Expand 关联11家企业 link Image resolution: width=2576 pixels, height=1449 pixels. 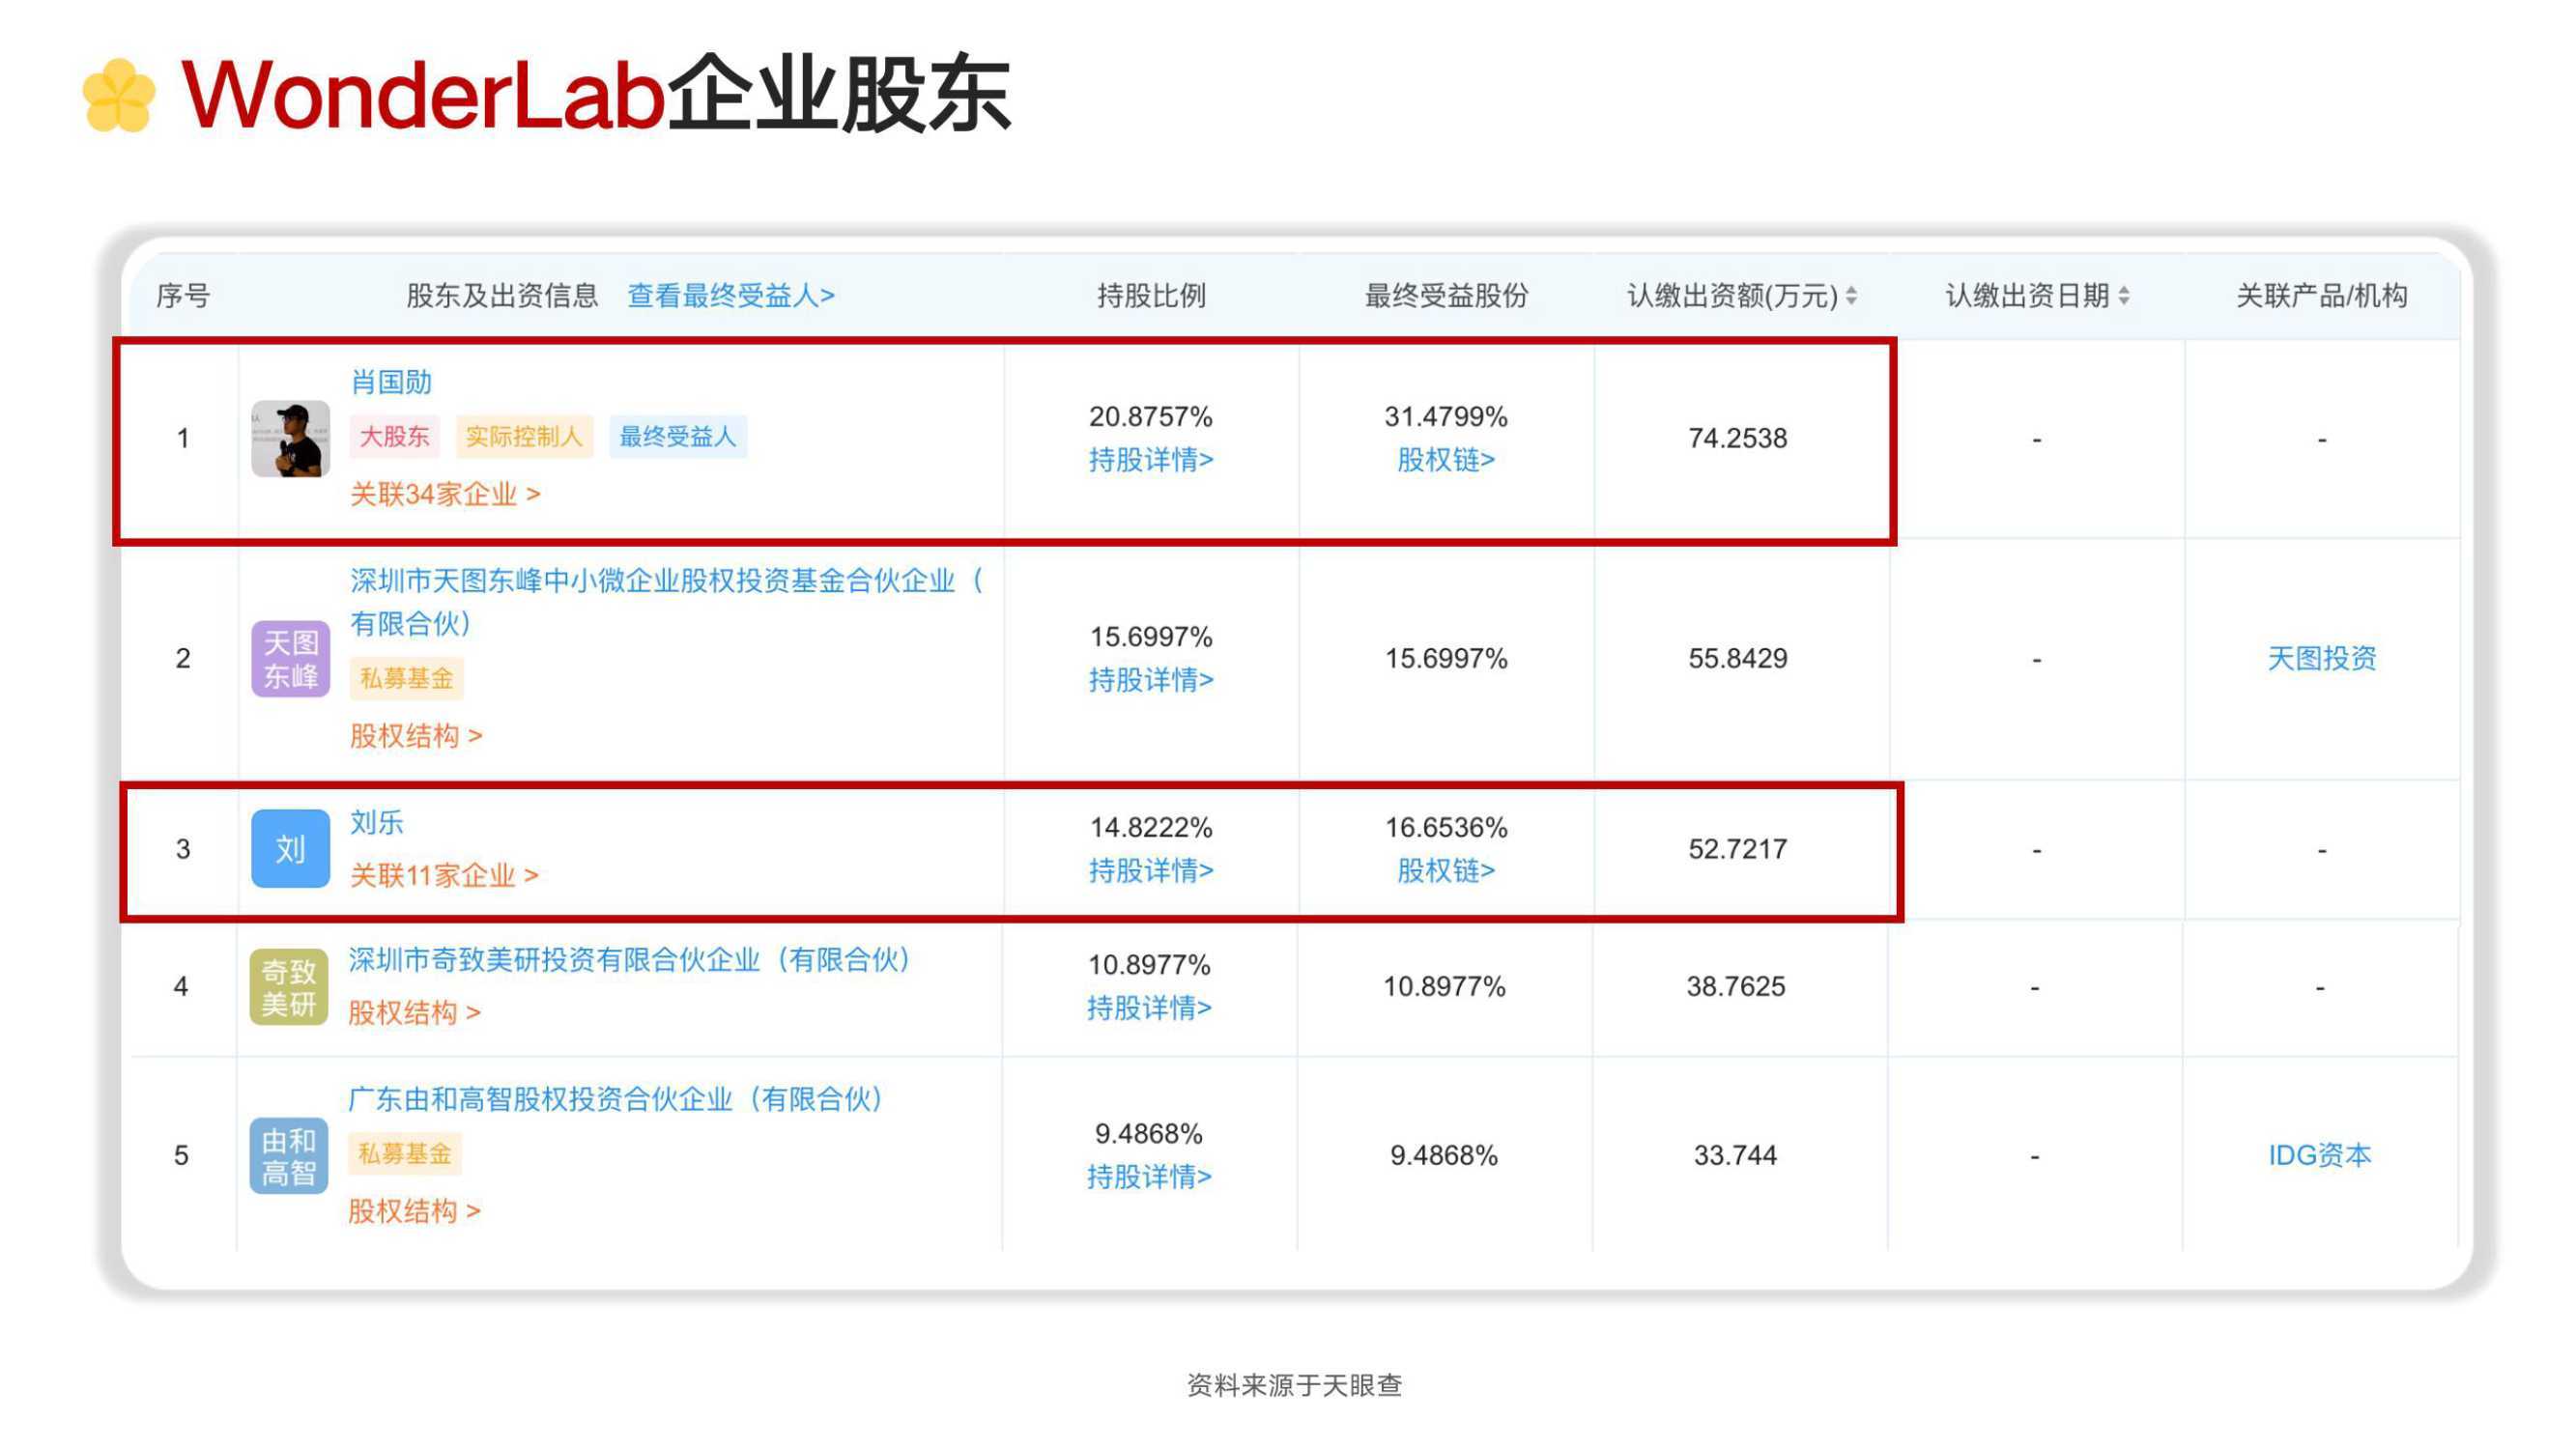(x=444, y=876)
